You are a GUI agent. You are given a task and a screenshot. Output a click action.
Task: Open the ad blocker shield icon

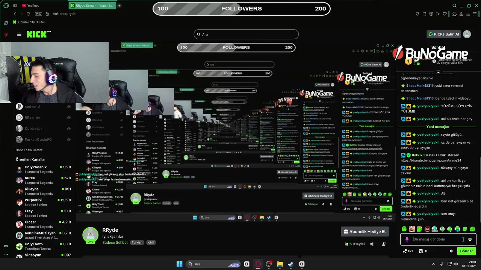pos(431,14)
